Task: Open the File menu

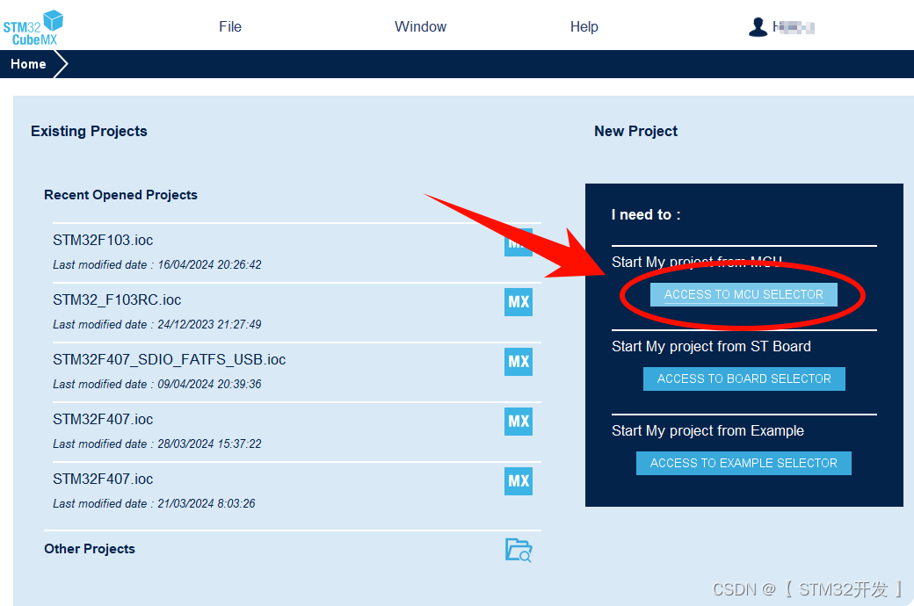Action: pos(230,27)
